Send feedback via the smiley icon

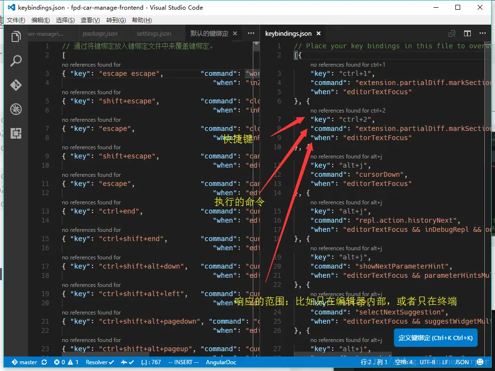coord(480,362)
